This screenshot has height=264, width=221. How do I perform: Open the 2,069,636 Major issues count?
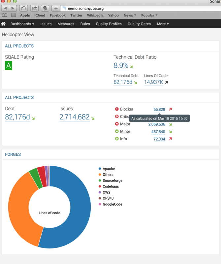coord(157,124)
